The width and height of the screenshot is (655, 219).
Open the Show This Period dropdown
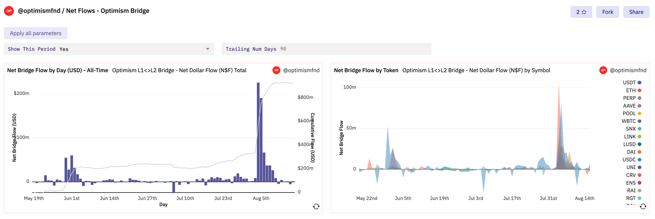(x=109, y=49)
